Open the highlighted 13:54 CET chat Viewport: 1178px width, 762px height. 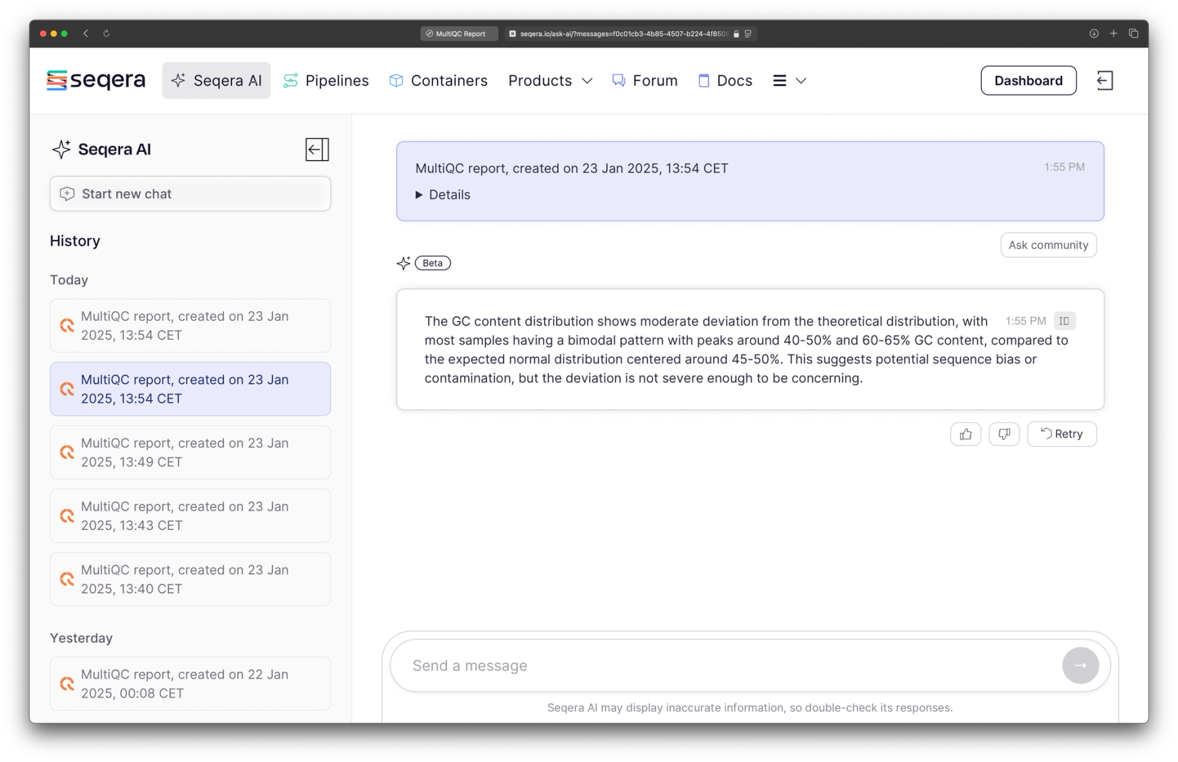point(190,389)
